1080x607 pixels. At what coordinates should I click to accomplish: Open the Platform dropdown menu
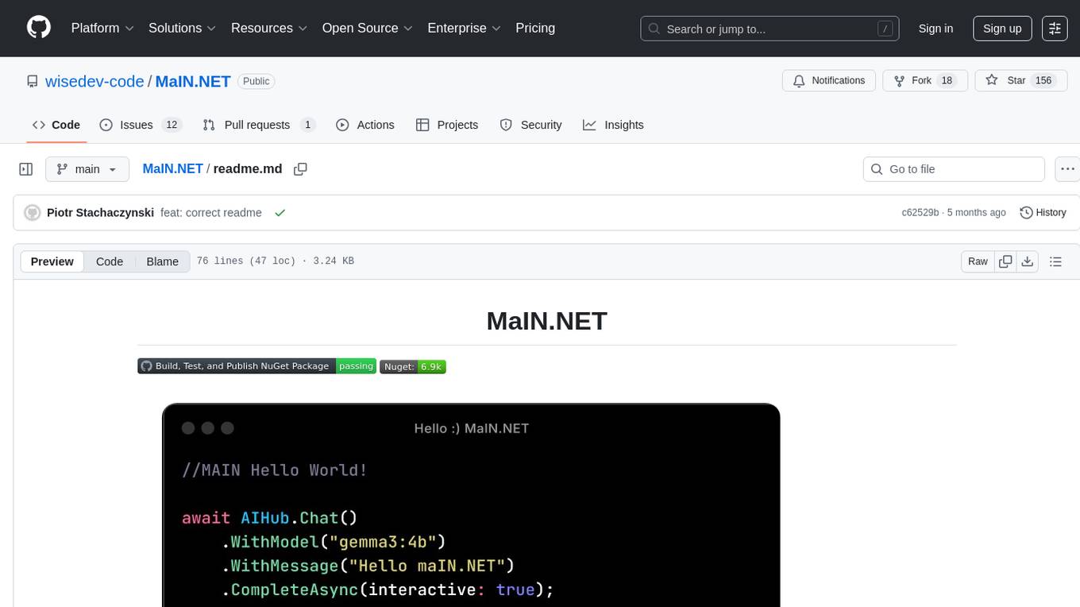pyautogui.click(x=102, y=28)
